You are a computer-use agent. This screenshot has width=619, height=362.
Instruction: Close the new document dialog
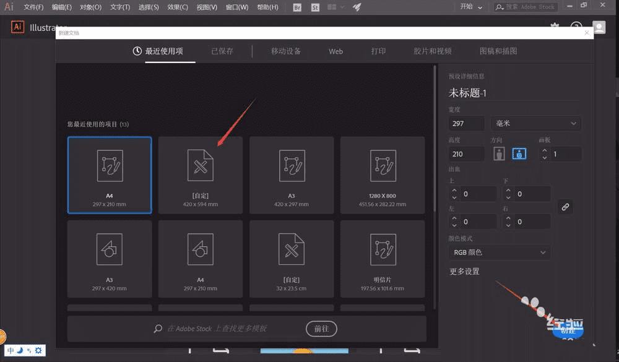(587, 33)
